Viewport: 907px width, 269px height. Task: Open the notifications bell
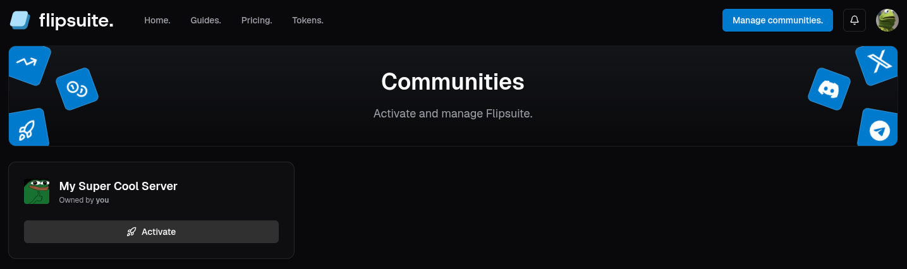pos(855,20)
